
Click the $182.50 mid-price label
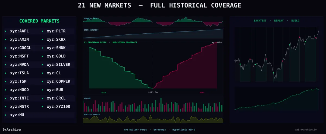(x=153, y=92)
